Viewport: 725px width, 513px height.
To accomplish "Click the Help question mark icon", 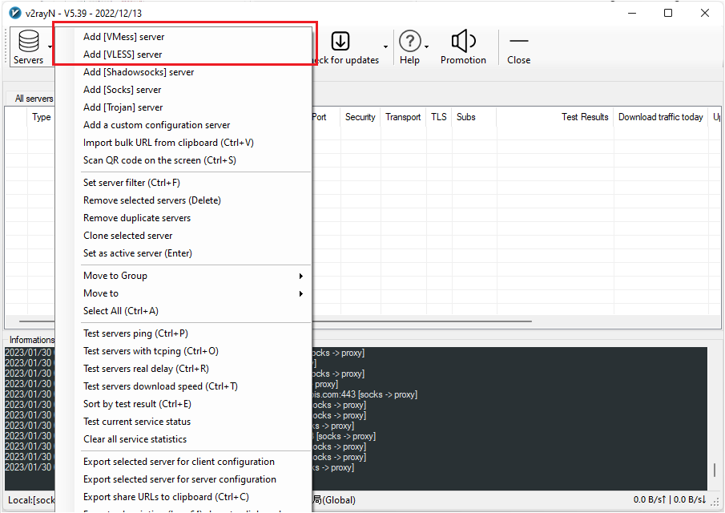I will click(x=409, y=41).
